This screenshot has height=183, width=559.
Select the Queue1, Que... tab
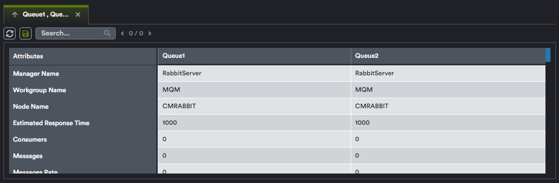46,14
